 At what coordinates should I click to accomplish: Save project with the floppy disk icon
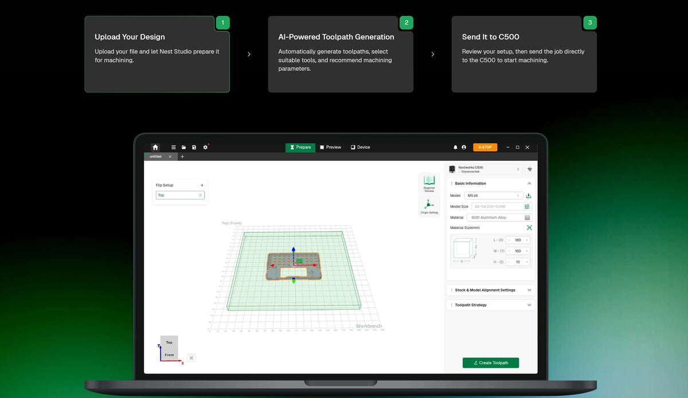(x=194, y=147)
